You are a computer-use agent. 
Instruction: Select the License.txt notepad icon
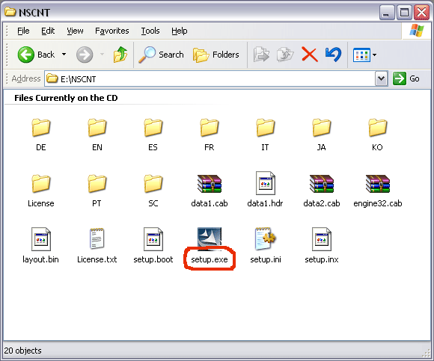tap(97, 238)
